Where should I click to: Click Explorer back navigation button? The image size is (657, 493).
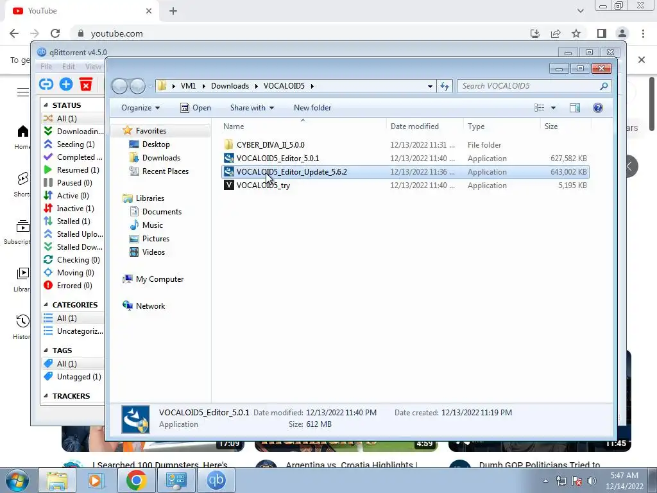119,86
